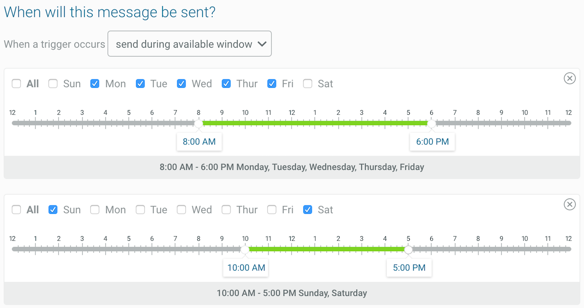Enable Sat in the first schedule

coord(307,84)
